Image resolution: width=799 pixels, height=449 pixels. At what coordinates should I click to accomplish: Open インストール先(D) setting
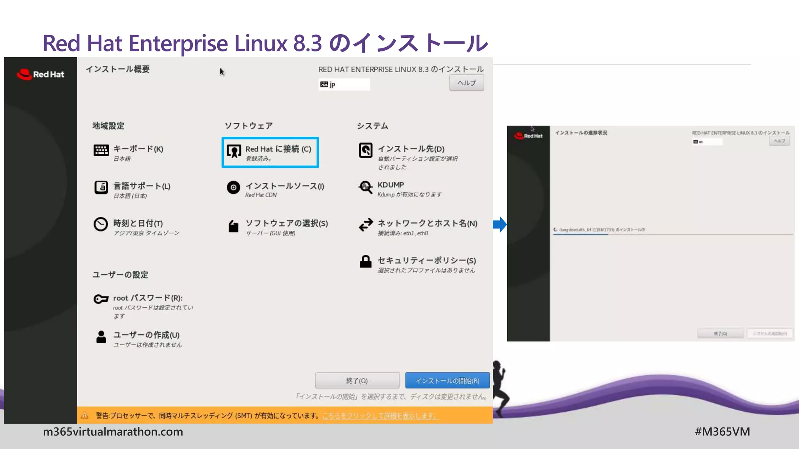[411, 149]
